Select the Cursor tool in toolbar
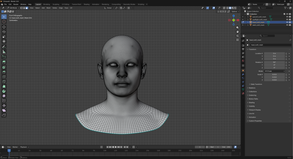293x159 pixels. [4, 22]
